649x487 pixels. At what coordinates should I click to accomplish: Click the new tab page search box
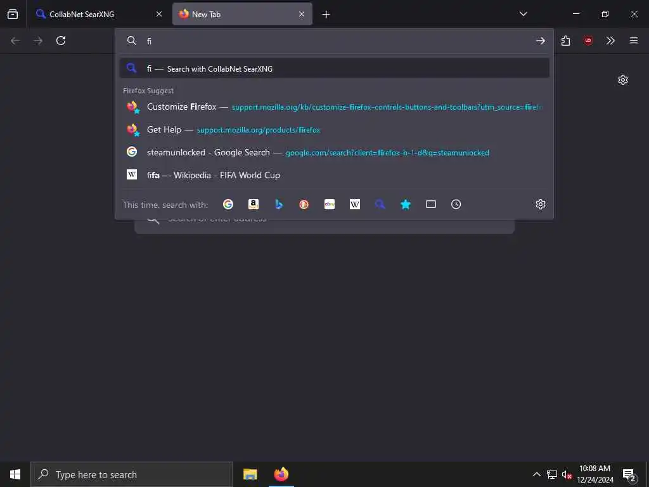point(324,226)
